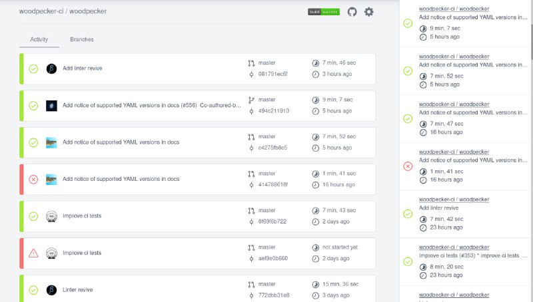Click success icon for build c4275fb8c5
The width and height of the screenshot is (533, 302).
(x=33, y=142)
